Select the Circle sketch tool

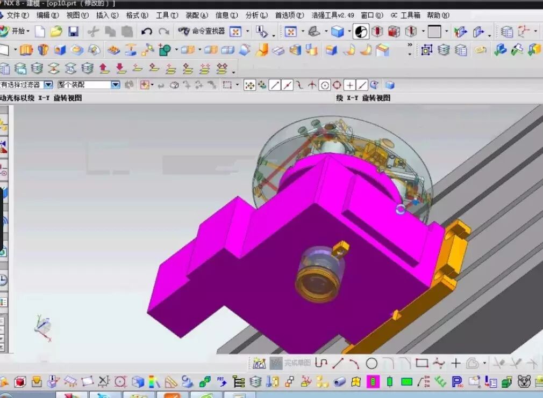point(371,364)
